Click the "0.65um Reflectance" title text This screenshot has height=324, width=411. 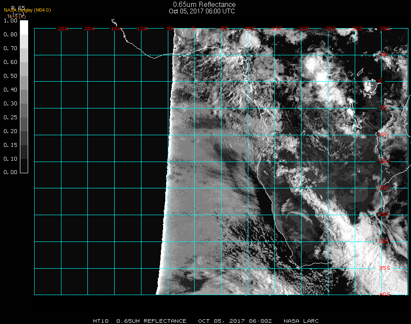204,4
